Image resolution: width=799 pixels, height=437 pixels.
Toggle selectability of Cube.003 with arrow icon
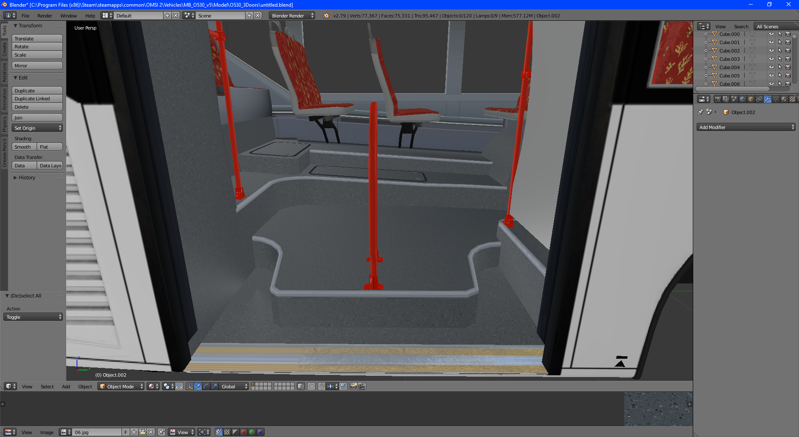pos(780,59)
